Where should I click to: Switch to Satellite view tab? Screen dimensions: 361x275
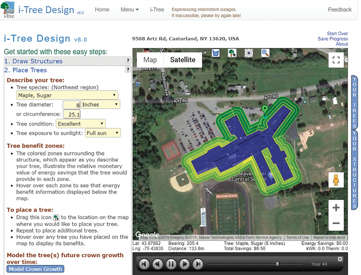tap(183, 59)
